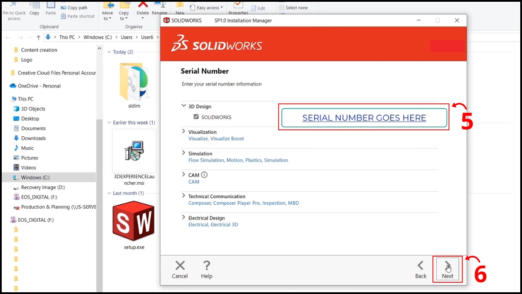Click Rename in Explorer ribbon
This screenshot has width=522, height=294.
[x=160, y=10]
